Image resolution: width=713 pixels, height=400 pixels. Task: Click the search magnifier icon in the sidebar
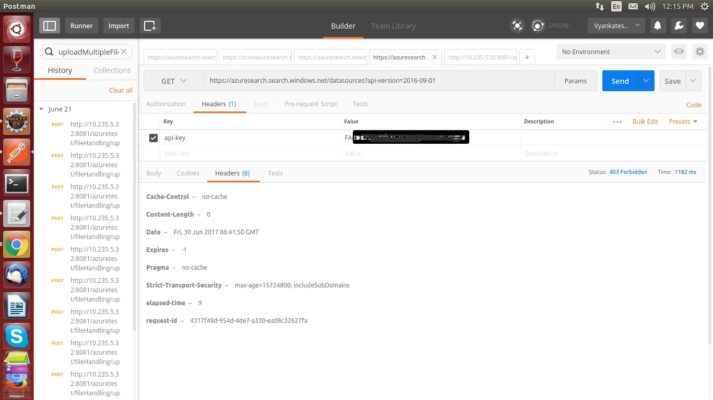tap(49, 52)
